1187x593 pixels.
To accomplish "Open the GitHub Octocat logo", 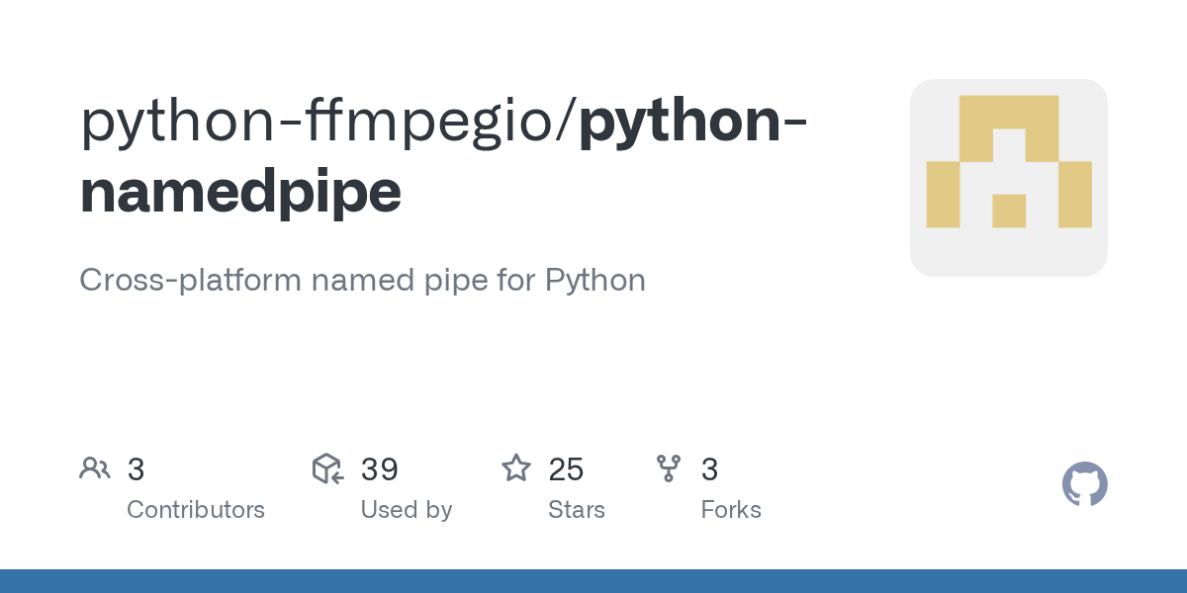I will pos(1084,484).
